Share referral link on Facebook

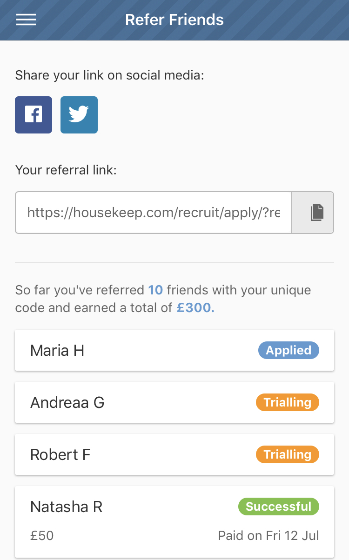pos(34,115)
